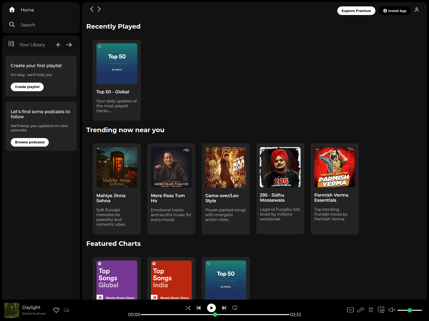Click Daylight album art in player
429x321 pixels.
click(x=12, y=310)
